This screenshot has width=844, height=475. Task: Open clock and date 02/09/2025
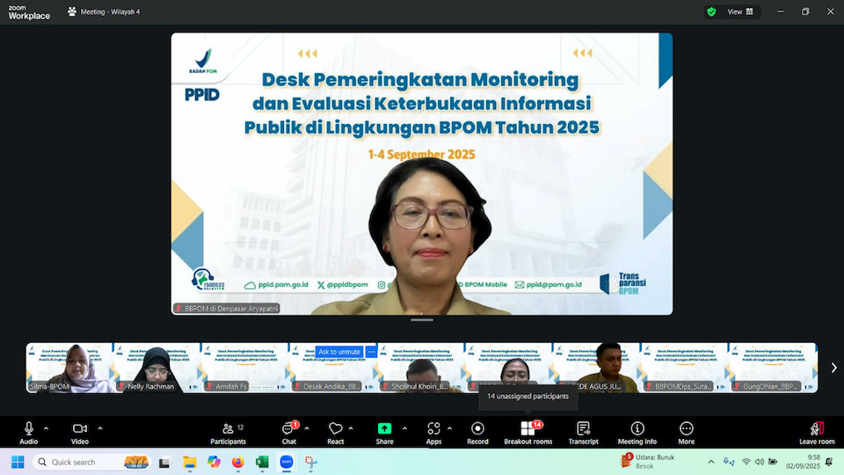click(x=803, y=462)
